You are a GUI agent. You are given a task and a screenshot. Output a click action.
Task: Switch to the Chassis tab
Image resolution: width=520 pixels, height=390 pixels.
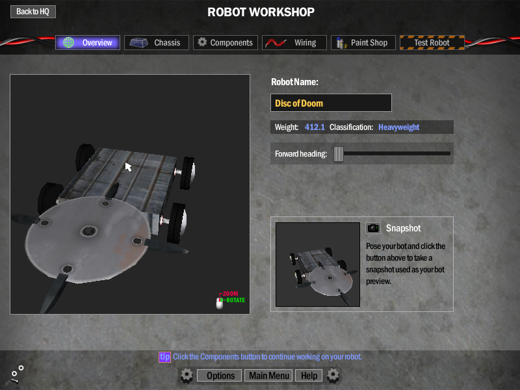(x=157, y=43)
